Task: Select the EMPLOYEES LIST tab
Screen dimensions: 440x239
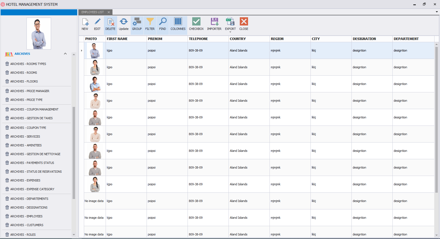Action: [x=93, y=12]
